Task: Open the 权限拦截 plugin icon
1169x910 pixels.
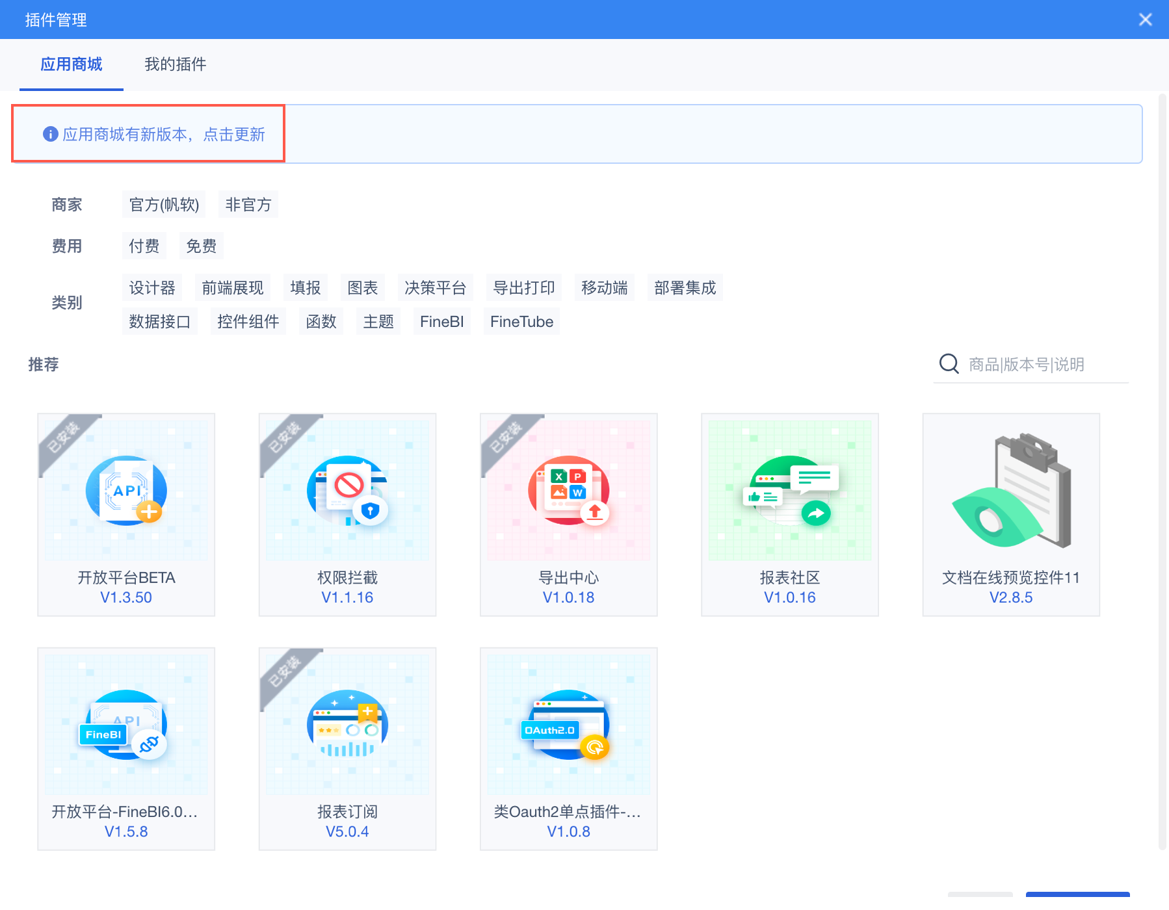Action: point(348,490)
